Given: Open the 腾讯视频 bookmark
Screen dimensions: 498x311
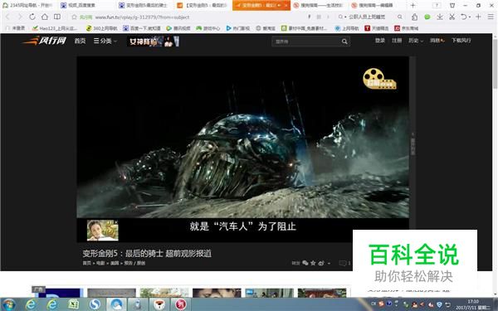Looking at the screenshot, I should [178, 28].
